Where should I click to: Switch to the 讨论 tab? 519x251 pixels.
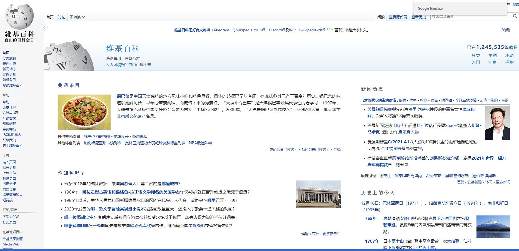click(62, 17)
